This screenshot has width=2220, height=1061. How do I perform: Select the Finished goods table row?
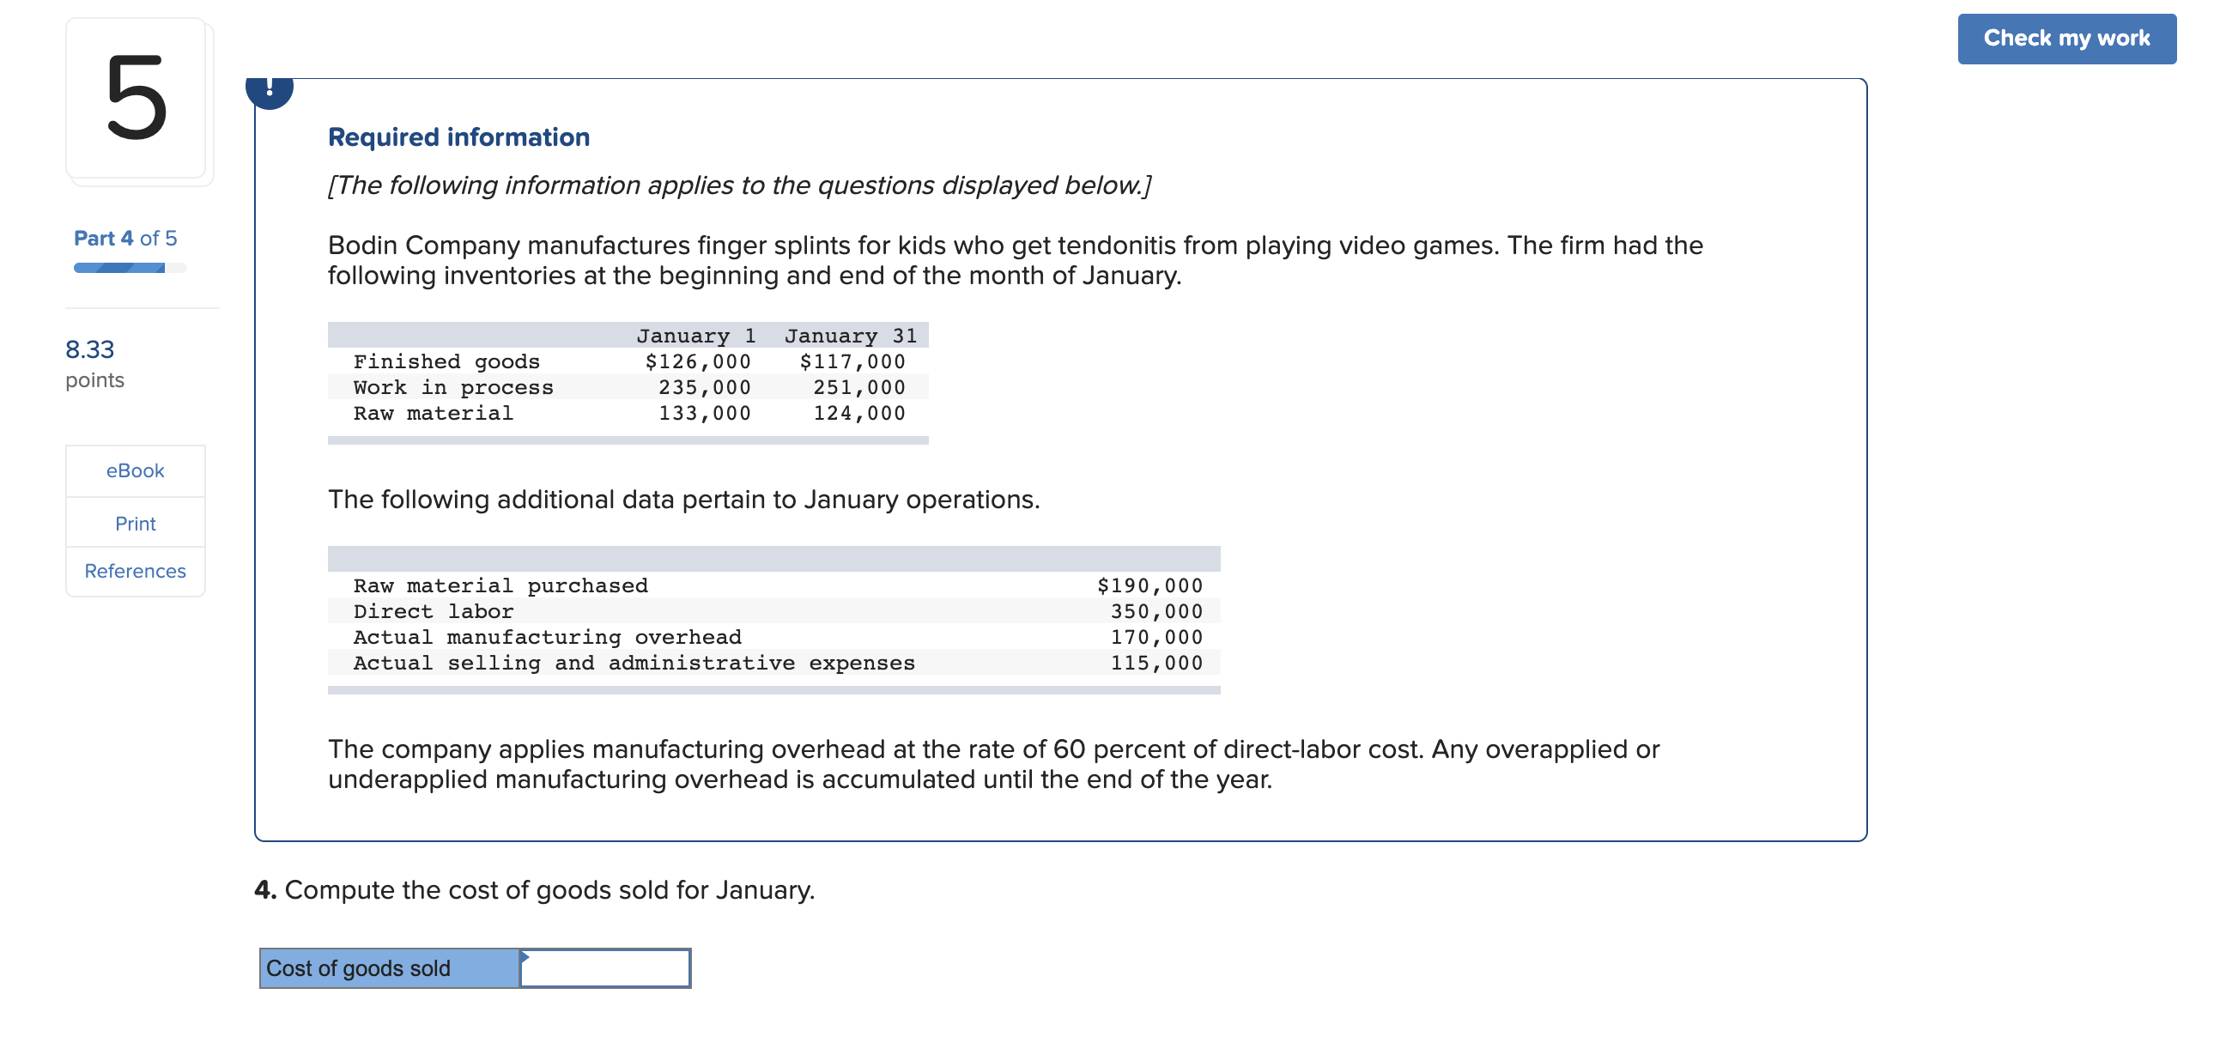628,361
